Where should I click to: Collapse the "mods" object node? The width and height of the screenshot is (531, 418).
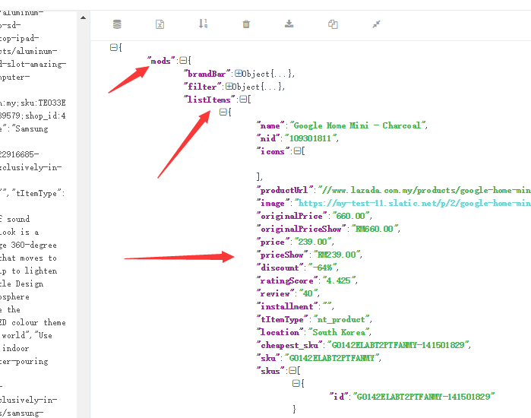click(x=183, y=60)
